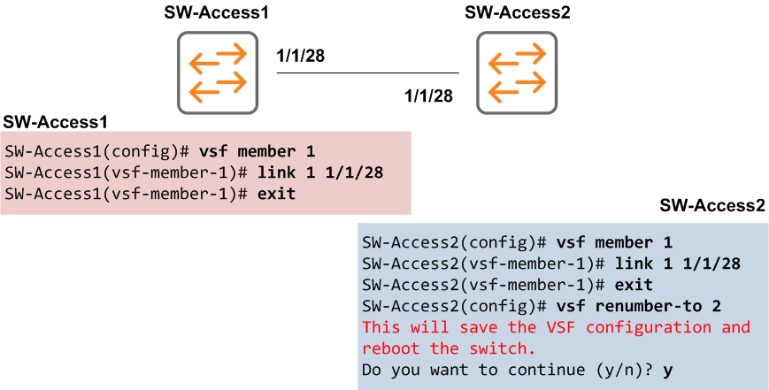Screen dimensions: 769x390
Task: Click 'link 1 1/1/28' in SW-Access1 config
Action: [x=321, y=172]
